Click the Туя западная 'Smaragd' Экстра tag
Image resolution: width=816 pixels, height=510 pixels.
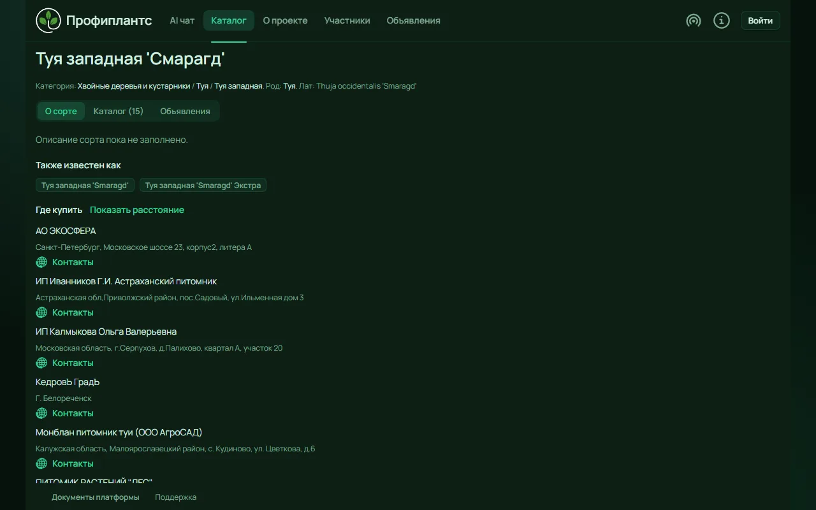tap(203, 185)
